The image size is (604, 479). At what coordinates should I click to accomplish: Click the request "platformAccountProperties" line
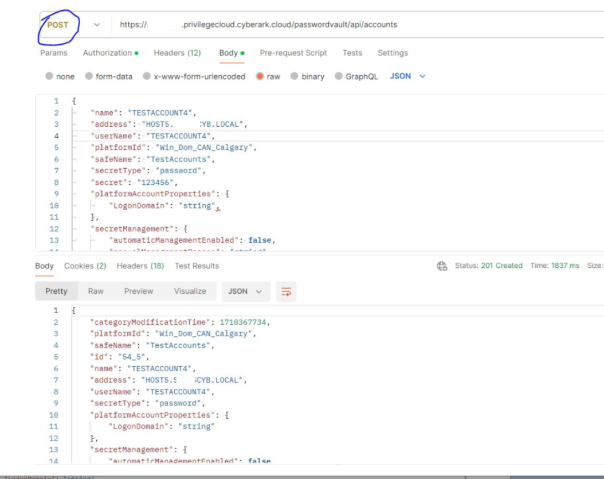pyautogui.click(x=160, y=194)
